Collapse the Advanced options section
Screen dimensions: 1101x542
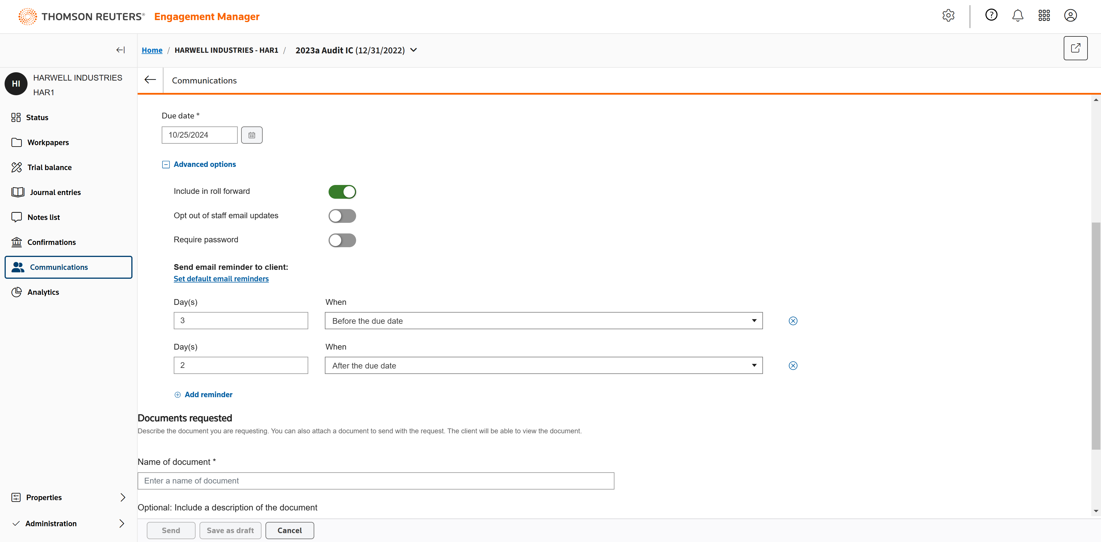pyautogui.click(x=166, y=165)
